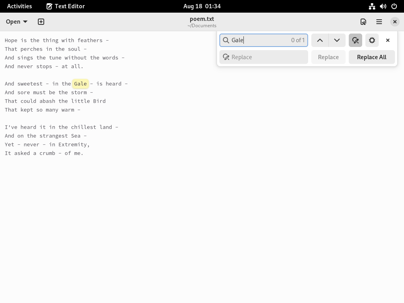Focus the search field containing Gale
This screenshot has height=303, width=404.
point(264,40)
